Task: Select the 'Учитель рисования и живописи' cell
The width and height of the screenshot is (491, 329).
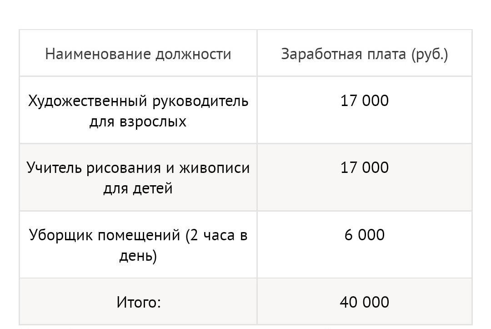Action: click(x=138, y=177)
